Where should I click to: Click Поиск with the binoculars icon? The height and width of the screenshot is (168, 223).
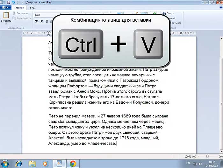tap(169, 13)
